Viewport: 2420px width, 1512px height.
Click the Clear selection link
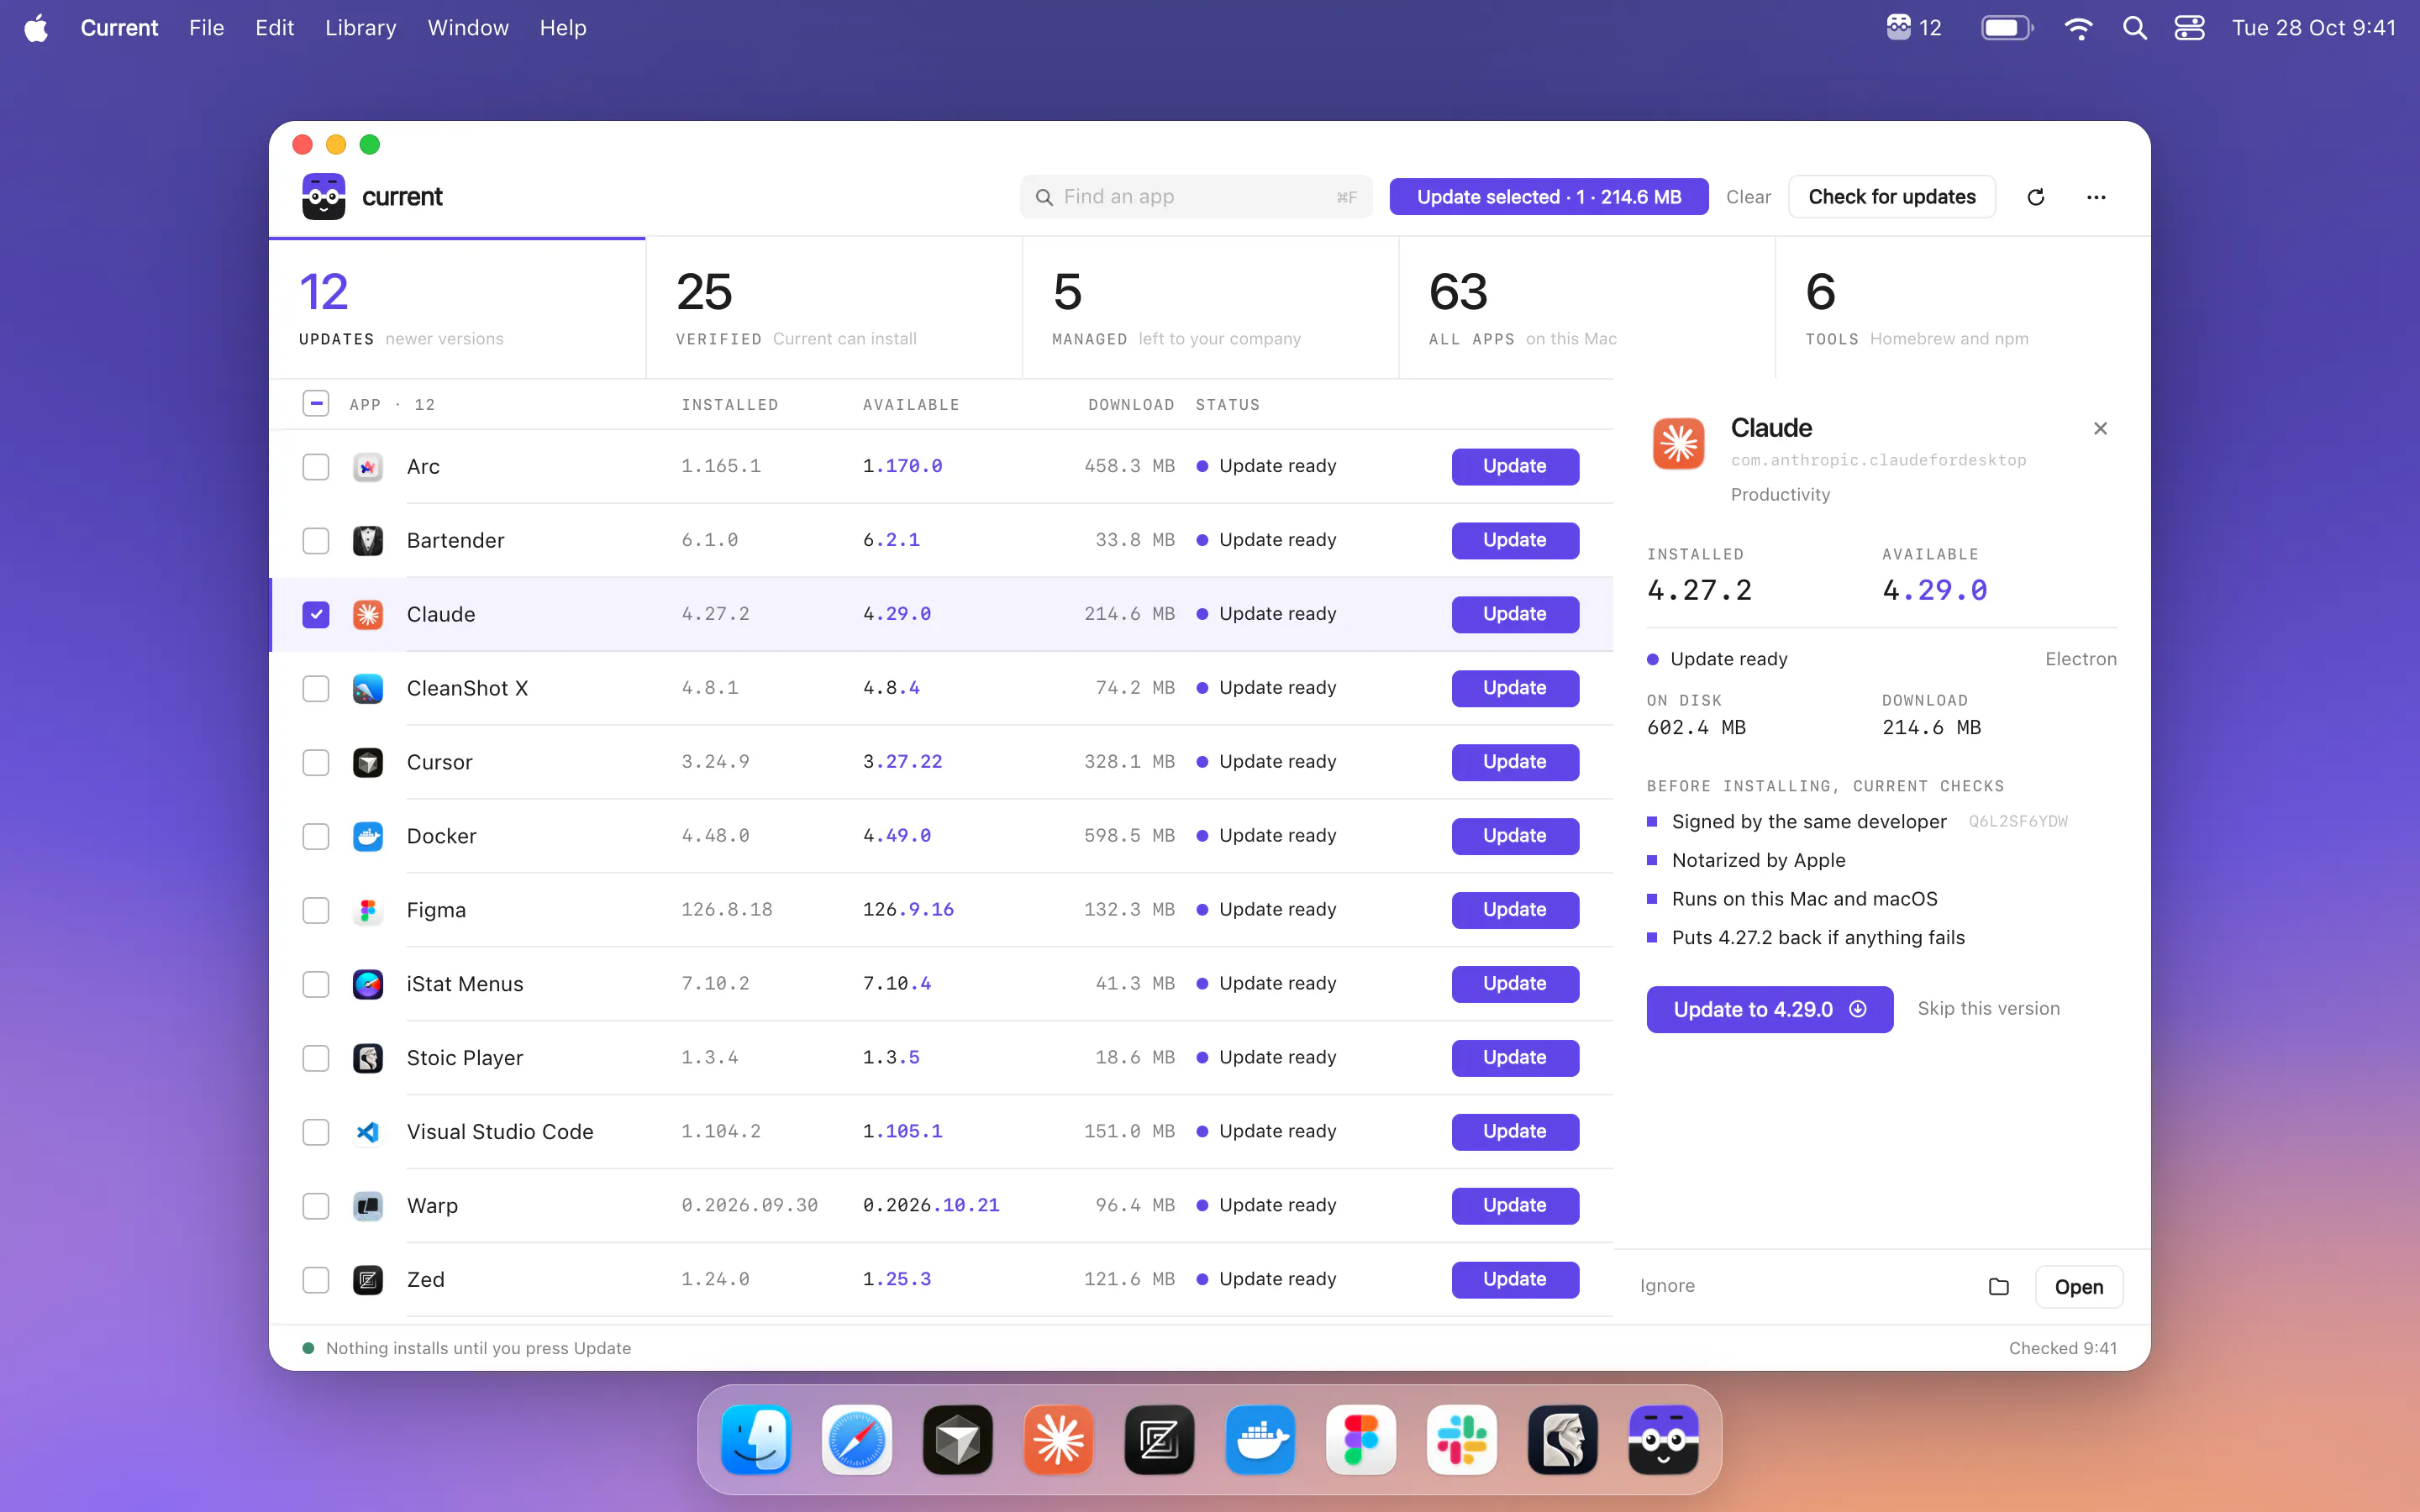(1748, 197)
